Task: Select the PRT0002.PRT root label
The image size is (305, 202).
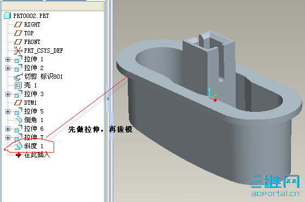Action: pyautogui.click(x=31, y=16)
